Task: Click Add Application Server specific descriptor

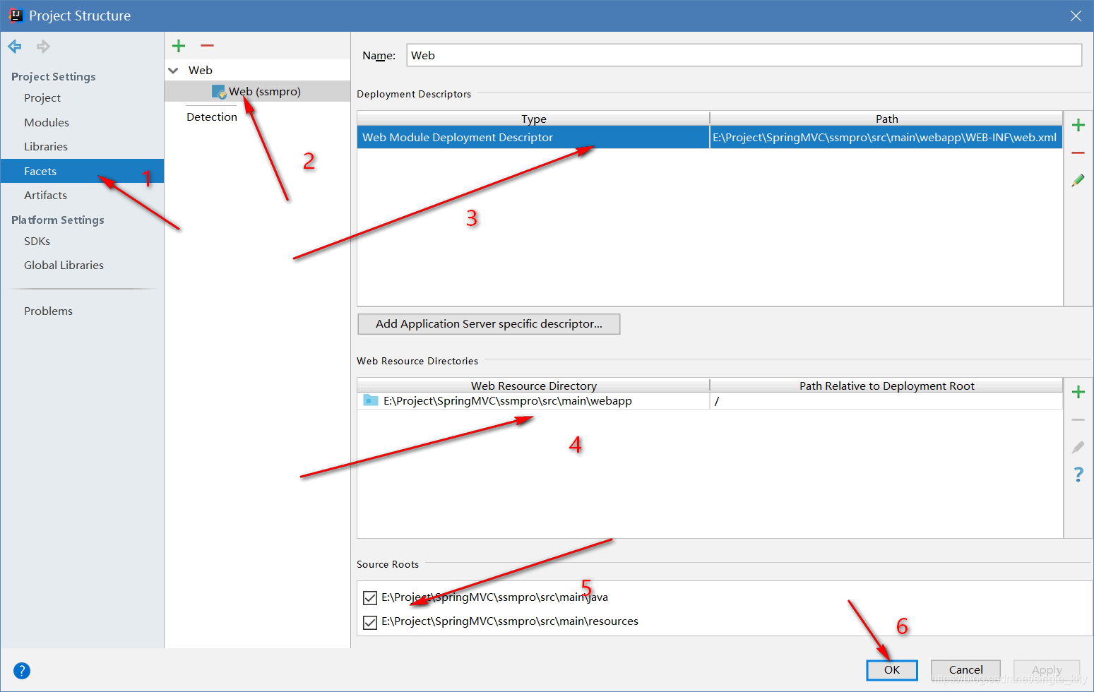Action: click(489, 324)
